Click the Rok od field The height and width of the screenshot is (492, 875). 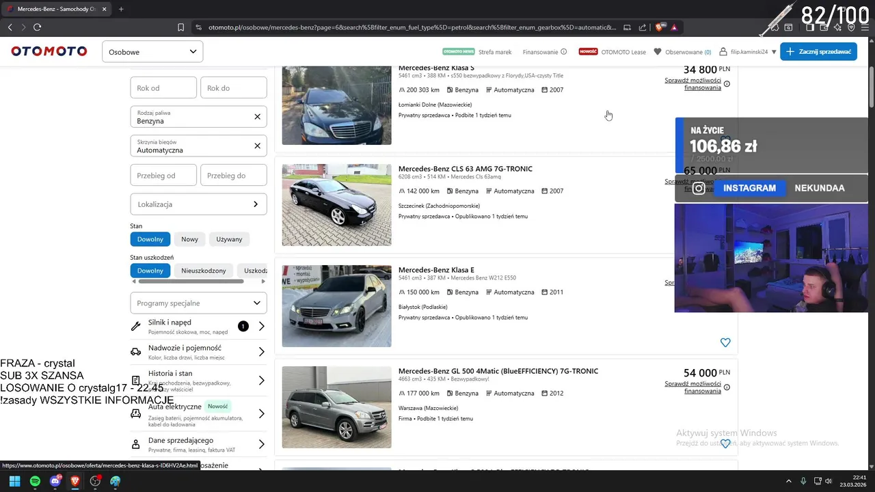[163, 87]
